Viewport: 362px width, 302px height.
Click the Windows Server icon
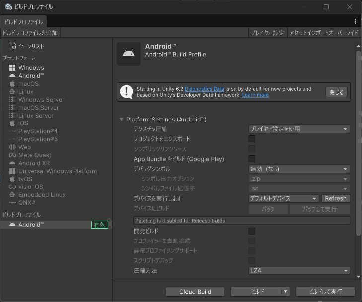coord(12,99)
